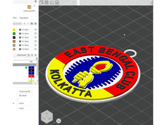Click object list scrollbar up arrow
Screen dimensions: 166x125
pyautogui.click(x=37, y=61)
